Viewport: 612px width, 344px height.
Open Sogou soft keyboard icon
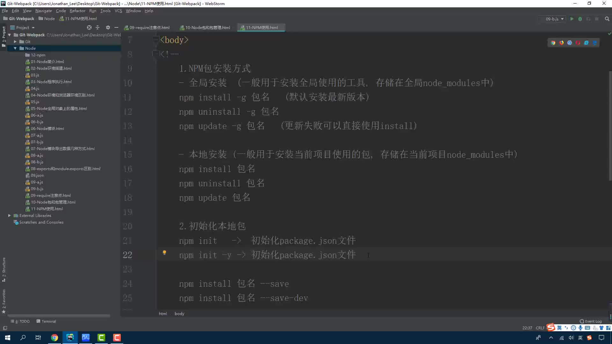click(x=587, y=328)
